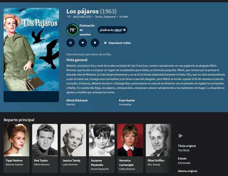
Task: Add to watchlist using bookmark icon
Action: pos(95,43)
